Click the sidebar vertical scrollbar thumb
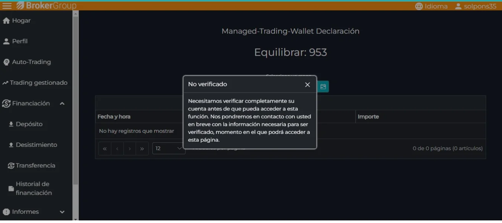 point(75,100)
